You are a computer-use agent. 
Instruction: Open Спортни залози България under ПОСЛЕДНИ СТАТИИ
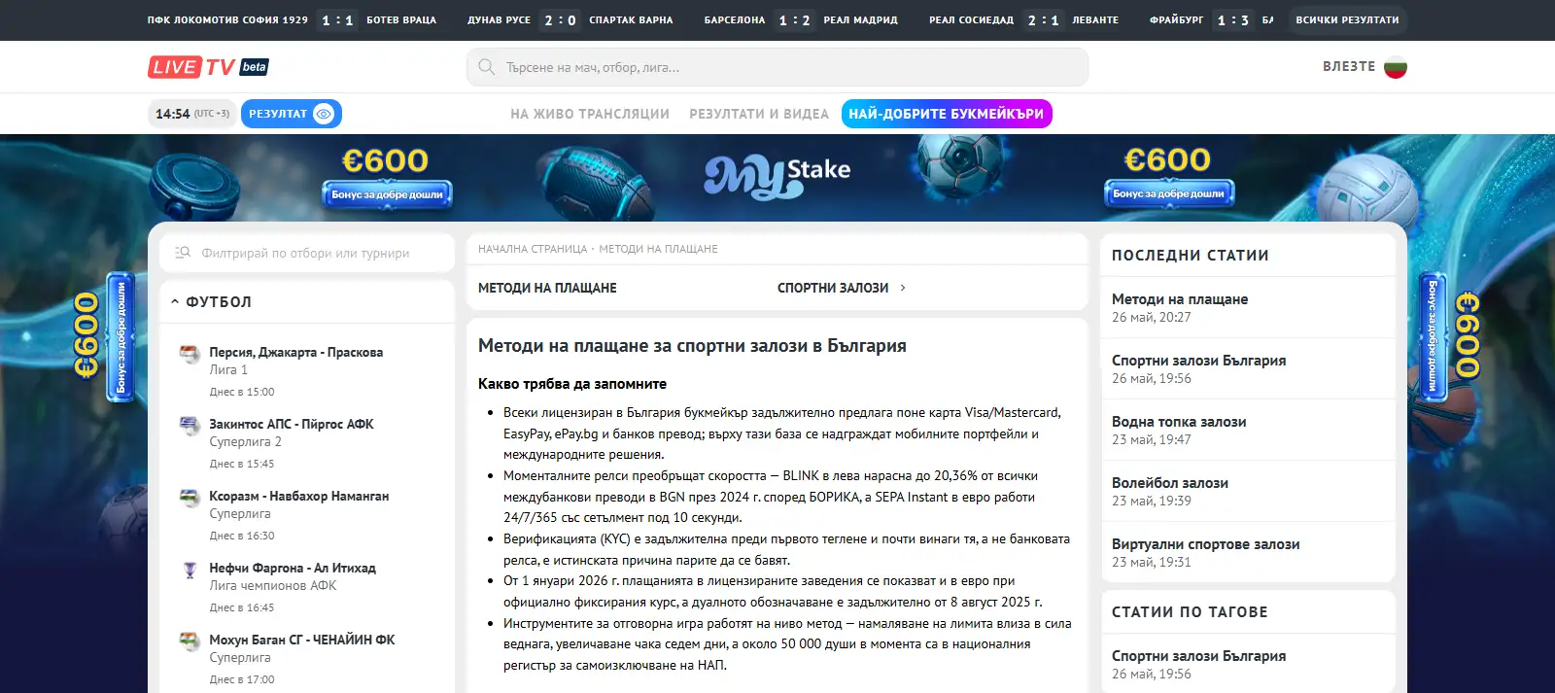[1198, 361]
